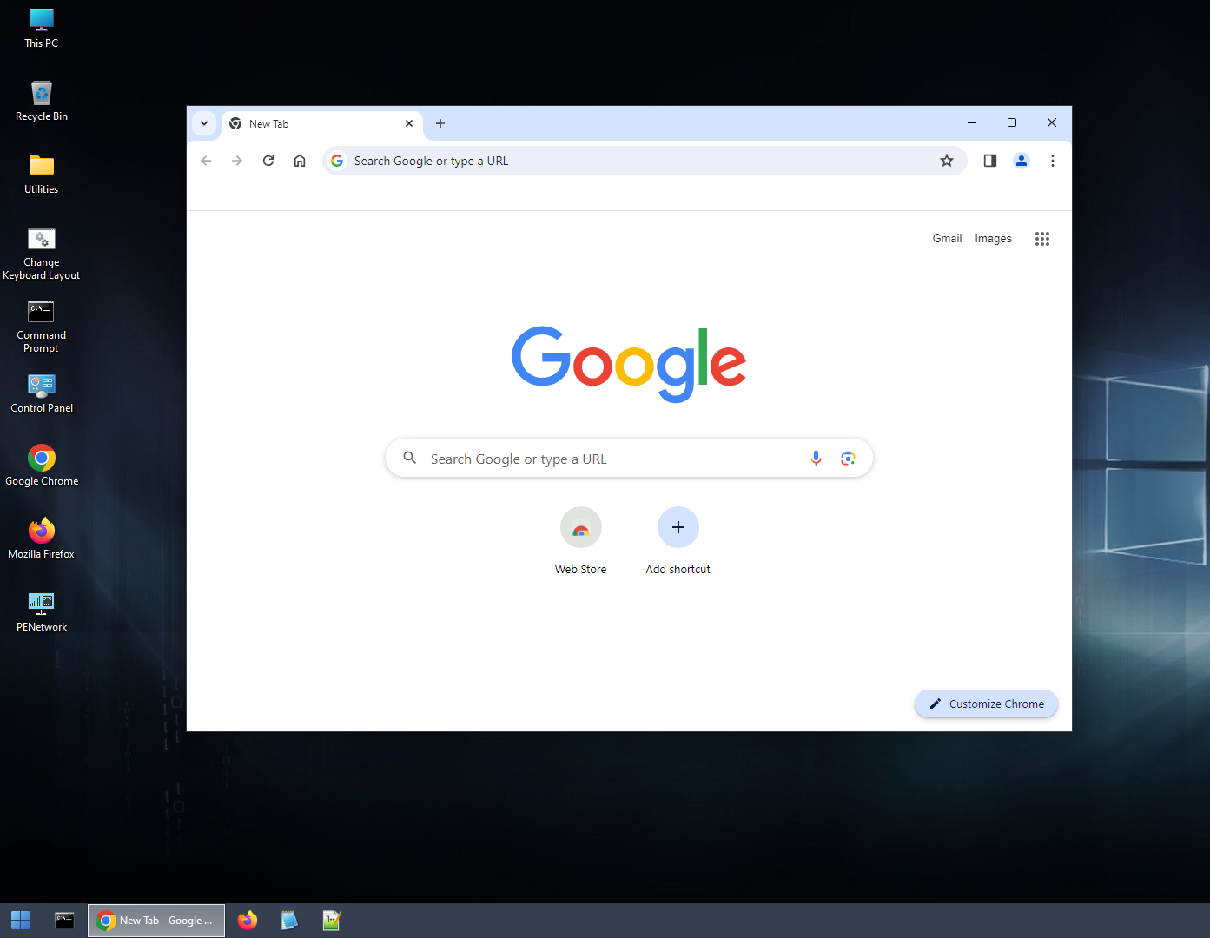This screenshot has width=1210, height=938.
Task: Close the New Tab tab
Action: click(409, 123)
